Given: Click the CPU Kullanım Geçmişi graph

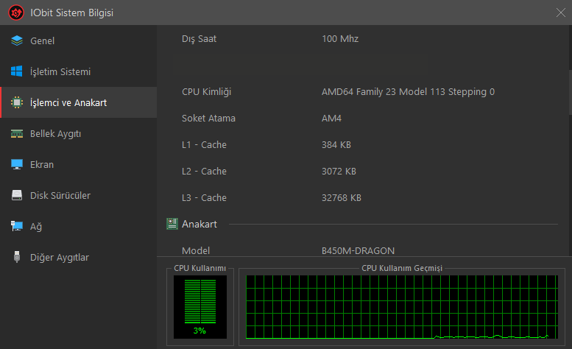Looking at the screenshot, I should click(x=402, y=307).
